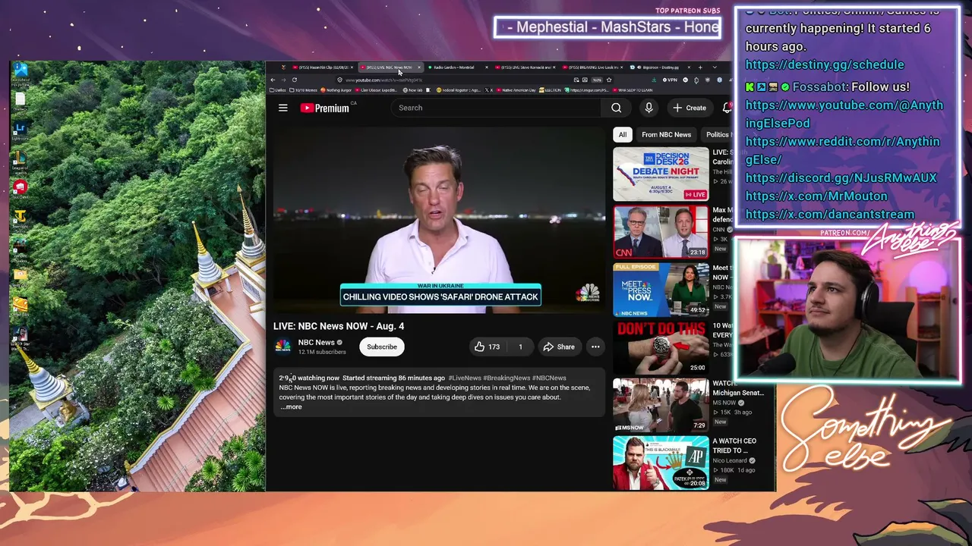
Task: Close the NBC News NOW browser tab
Action: [x=418, y=67]
